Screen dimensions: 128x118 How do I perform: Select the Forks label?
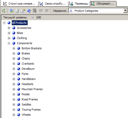[25, 74]
